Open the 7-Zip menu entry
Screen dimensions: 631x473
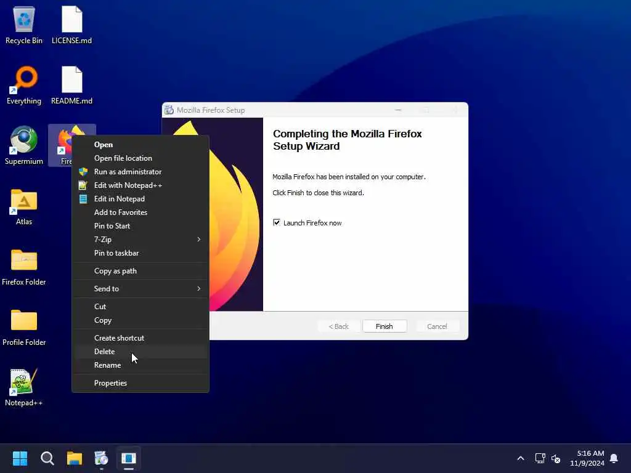[140, 240]
